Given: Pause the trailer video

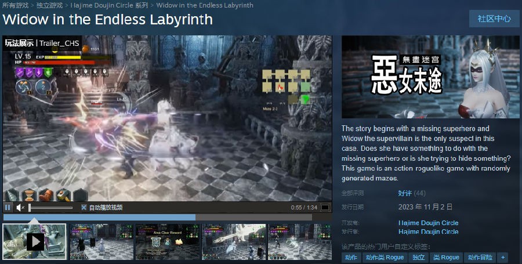Looking at the screenshot, I should click(8, 207).
